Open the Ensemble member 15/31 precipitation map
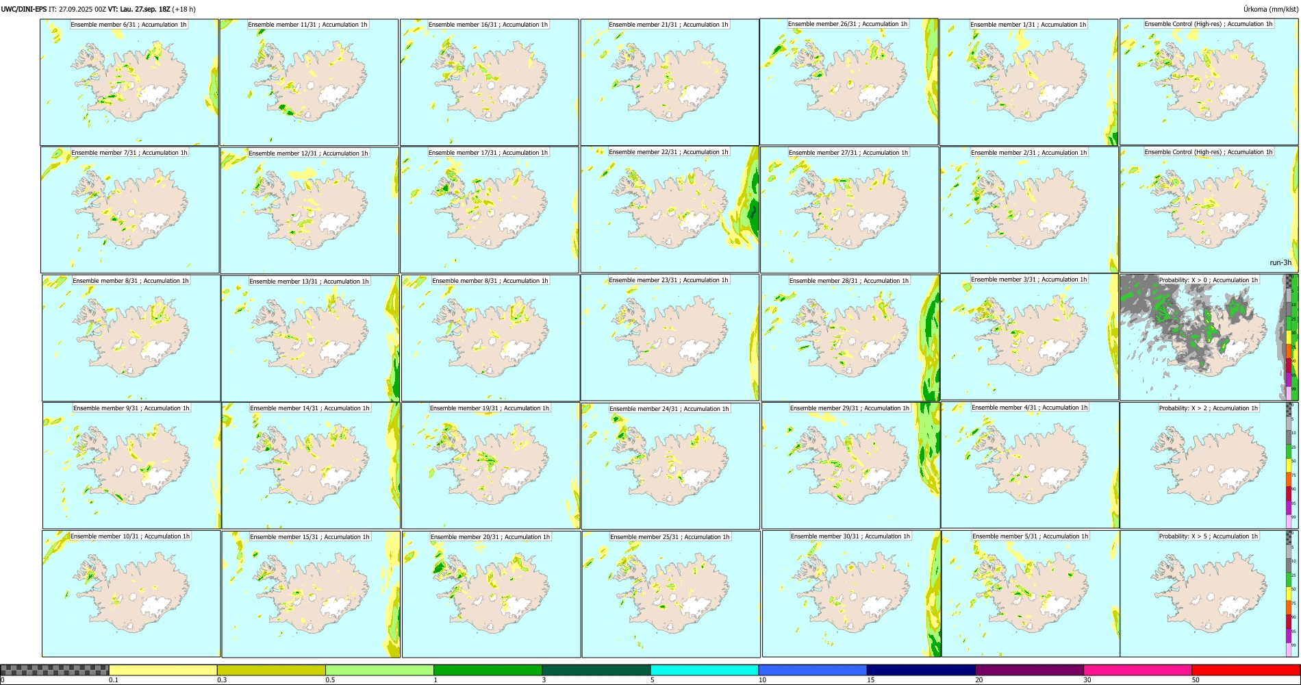The height and width of the screenshot is (685, 1301). pyautogui.click(x=311, y=595)
